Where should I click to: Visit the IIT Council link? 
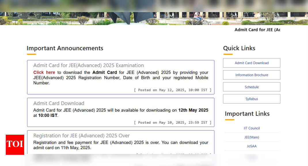pos(252,128)
